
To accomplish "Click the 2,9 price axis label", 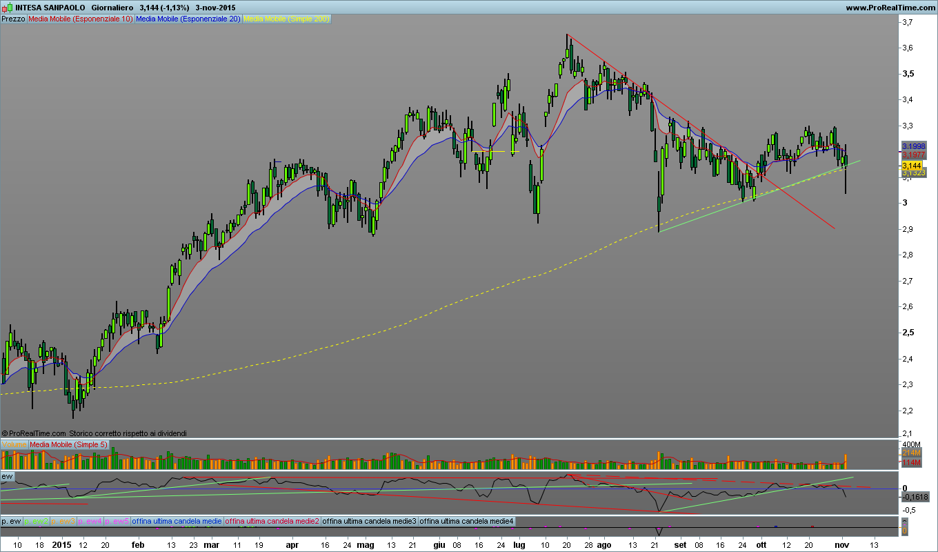I will tap(908, 228).
